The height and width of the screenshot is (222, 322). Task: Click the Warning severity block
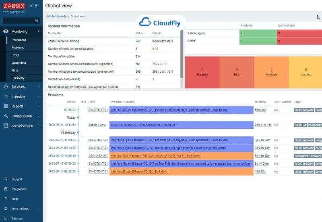coord(305,73)
